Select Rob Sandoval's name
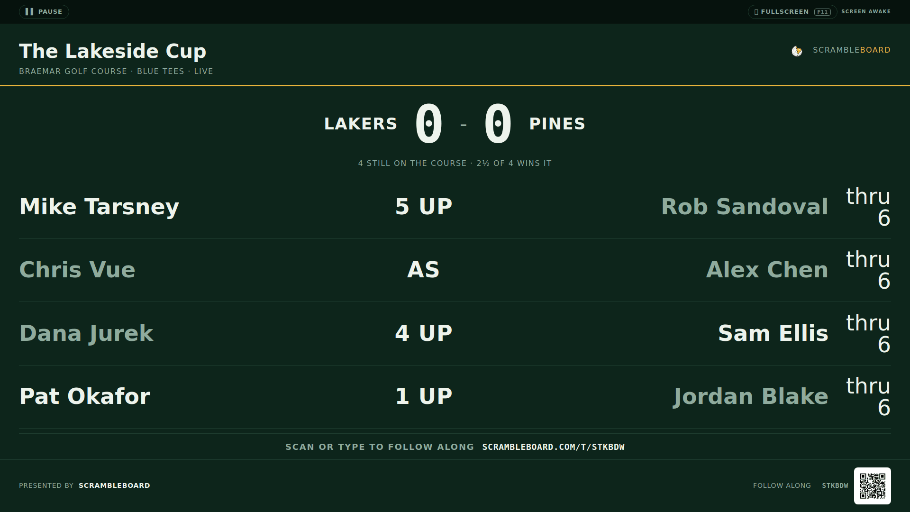Viewport: 910px width, 512px height. pos(745,207)
